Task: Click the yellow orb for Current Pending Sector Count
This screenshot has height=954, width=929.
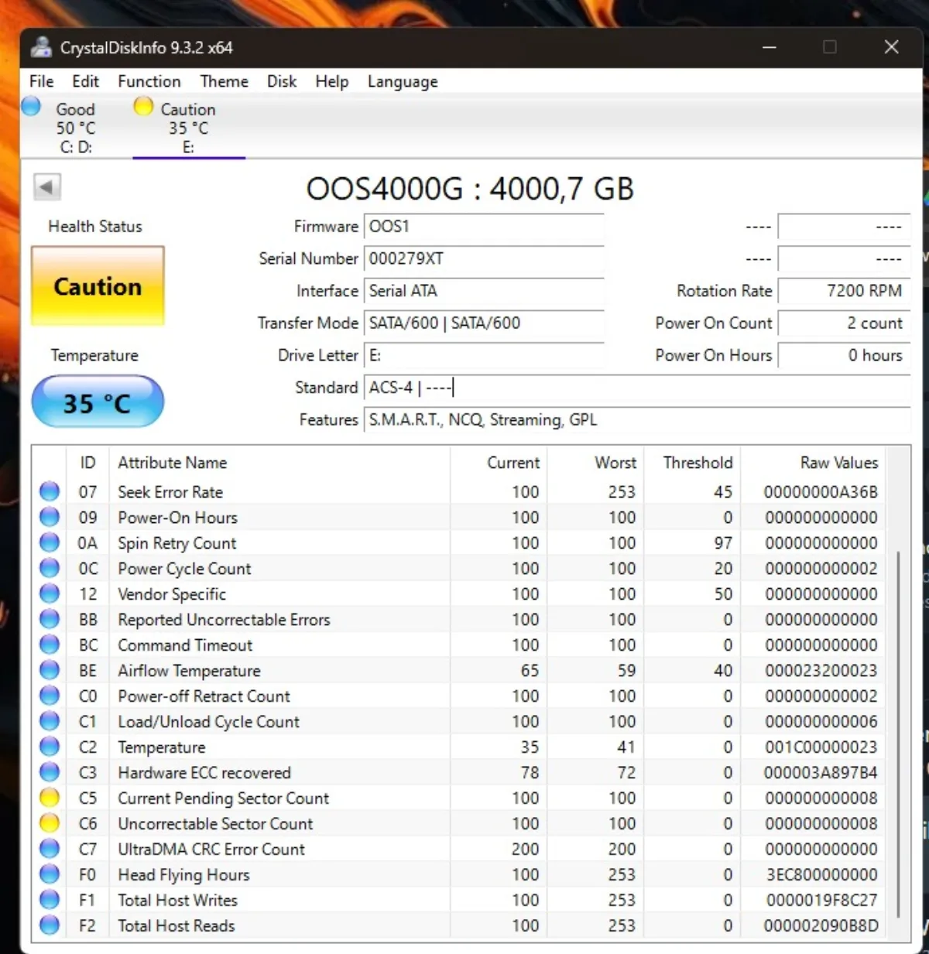Action: (50, 798)
